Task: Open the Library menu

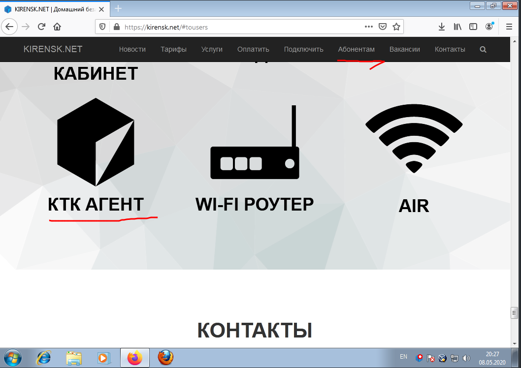Action: click(x=457, y=27)
